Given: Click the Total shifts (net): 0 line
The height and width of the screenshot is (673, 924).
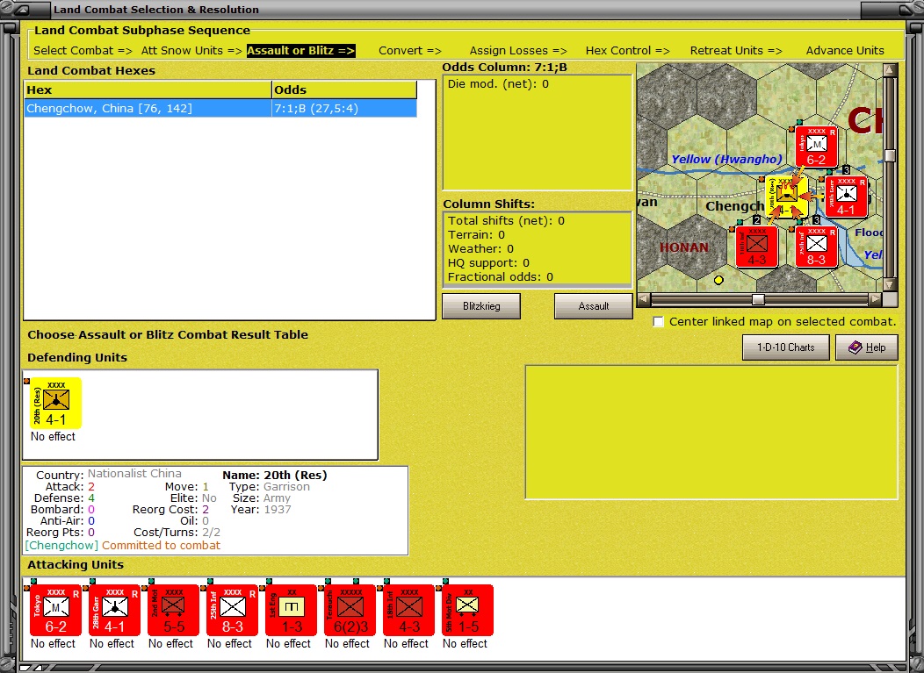Looking at the screenshot, I should (x=506, y=221).
